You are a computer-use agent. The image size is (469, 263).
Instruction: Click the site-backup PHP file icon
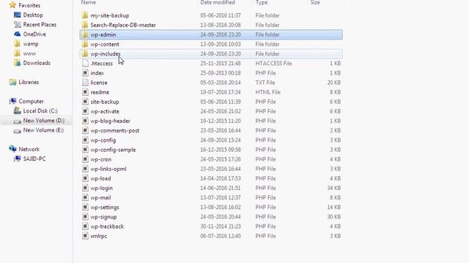coord(85,102)
